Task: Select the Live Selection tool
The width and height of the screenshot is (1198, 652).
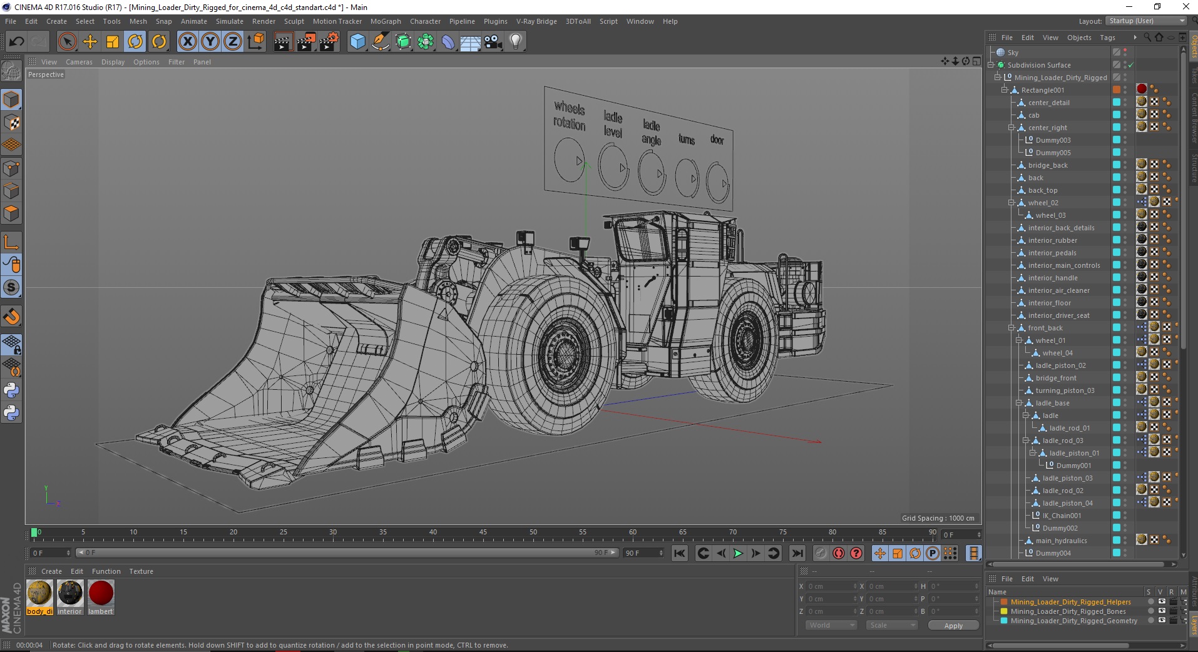Action: 67,42
